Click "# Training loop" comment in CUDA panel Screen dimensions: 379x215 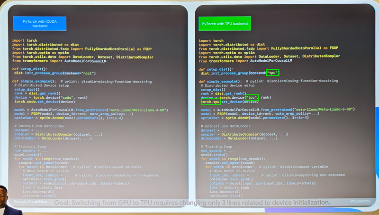pyautogui.click(x=30, y=146)
